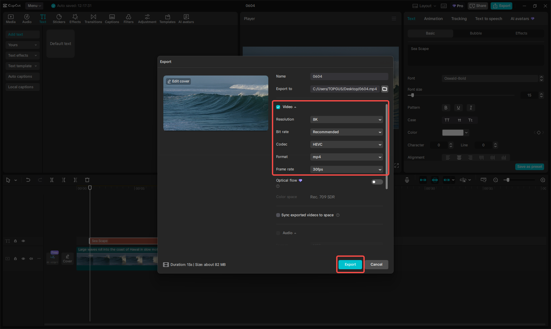Apply italic styling to the Sea Scape text

coord(471,107)
